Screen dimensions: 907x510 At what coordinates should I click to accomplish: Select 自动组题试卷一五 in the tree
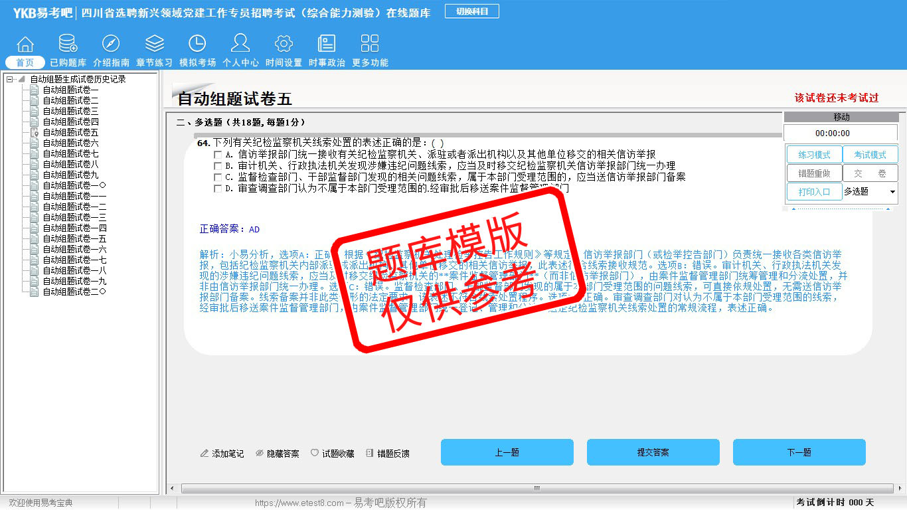(x=74, y=238)
